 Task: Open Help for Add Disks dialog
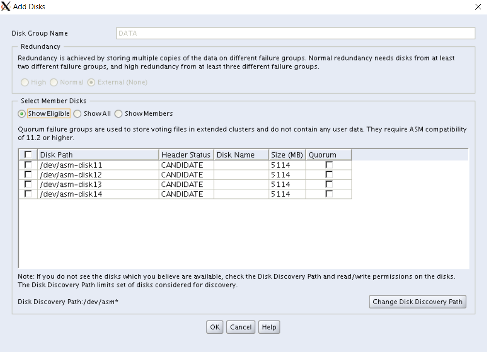[x=269, y=327]
